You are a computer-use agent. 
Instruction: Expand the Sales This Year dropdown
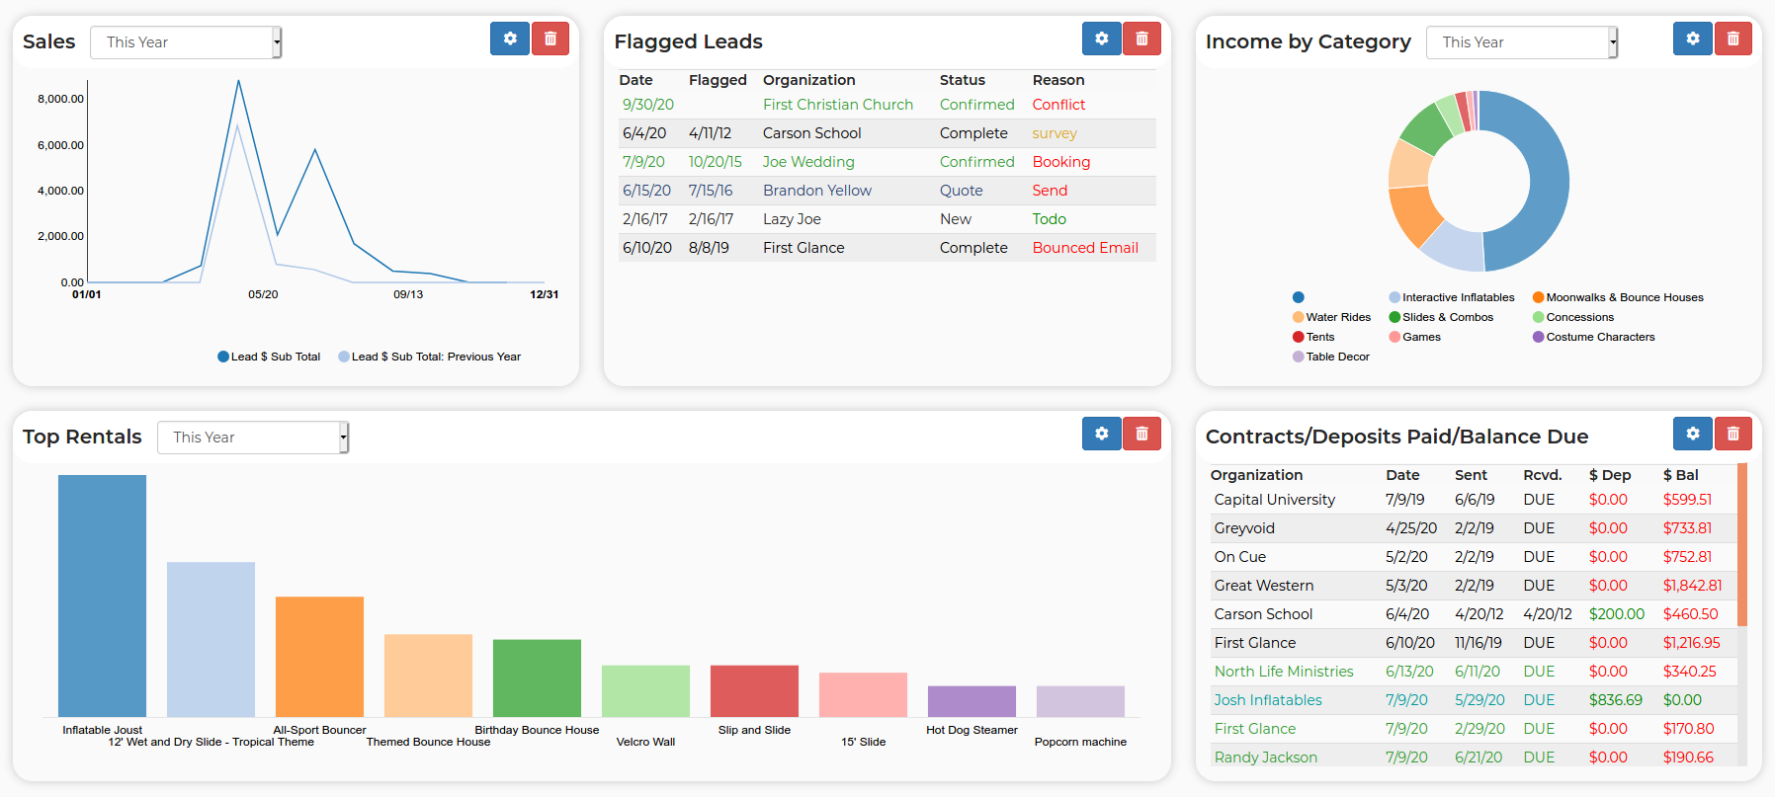(187, 42)
